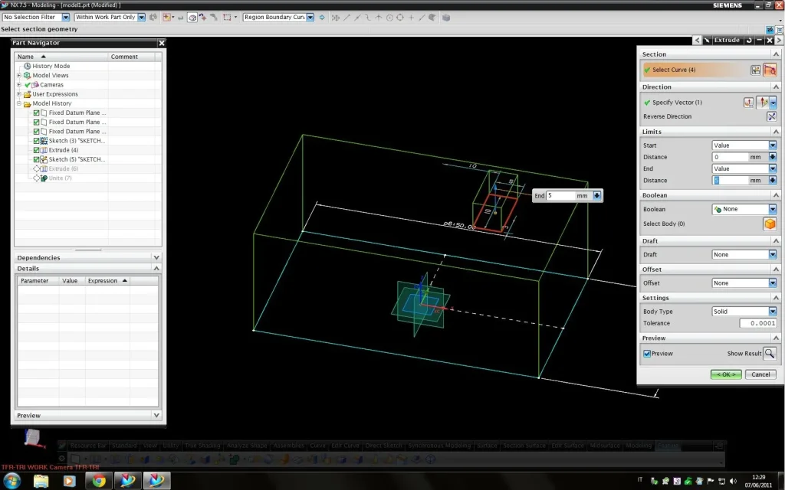Sort by the Name column header
The width and height of the screenshot is (785, 490).
click(x=61, y=57)
